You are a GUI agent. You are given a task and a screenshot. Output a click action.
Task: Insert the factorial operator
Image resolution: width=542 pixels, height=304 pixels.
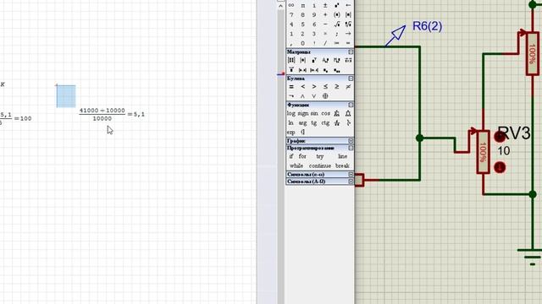point(314,43)
